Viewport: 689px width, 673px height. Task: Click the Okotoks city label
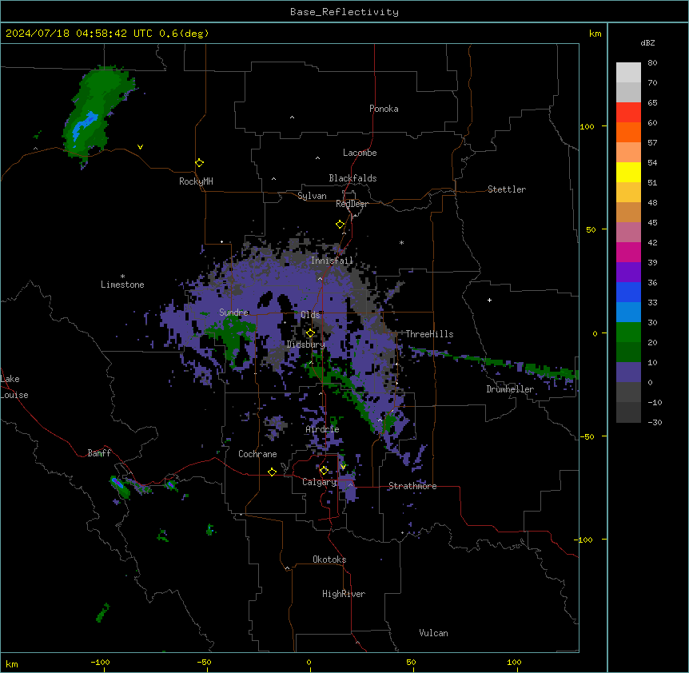329,560
